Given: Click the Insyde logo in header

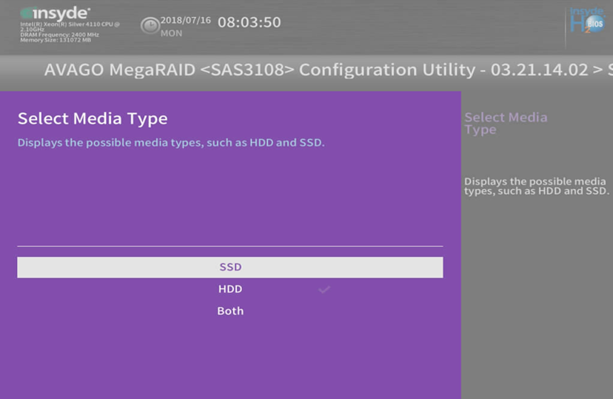Looking at the screenshot, I should (55, 13).
